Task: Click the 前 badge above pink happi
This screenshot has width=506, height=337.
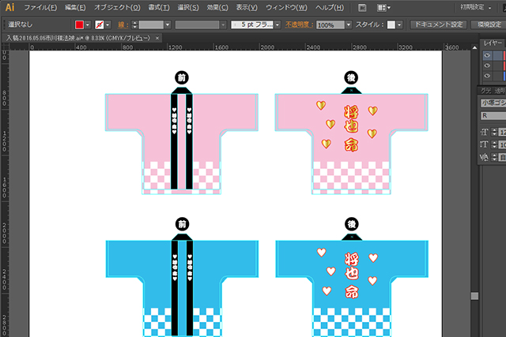Action: [182, 77]
